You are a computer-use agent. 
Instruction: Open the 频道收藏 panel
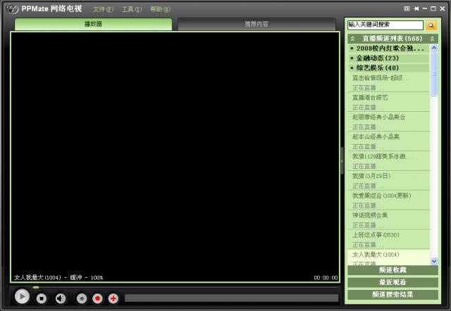point(393,270)
